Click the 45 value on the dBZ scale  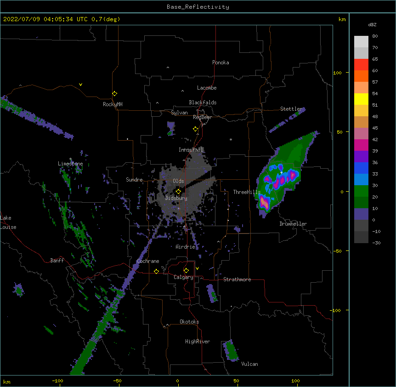point(375,128)
